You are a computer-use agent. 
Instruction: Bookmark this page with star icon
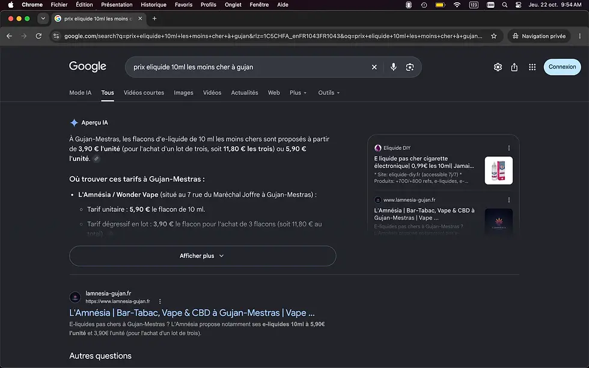pos(493,36)
